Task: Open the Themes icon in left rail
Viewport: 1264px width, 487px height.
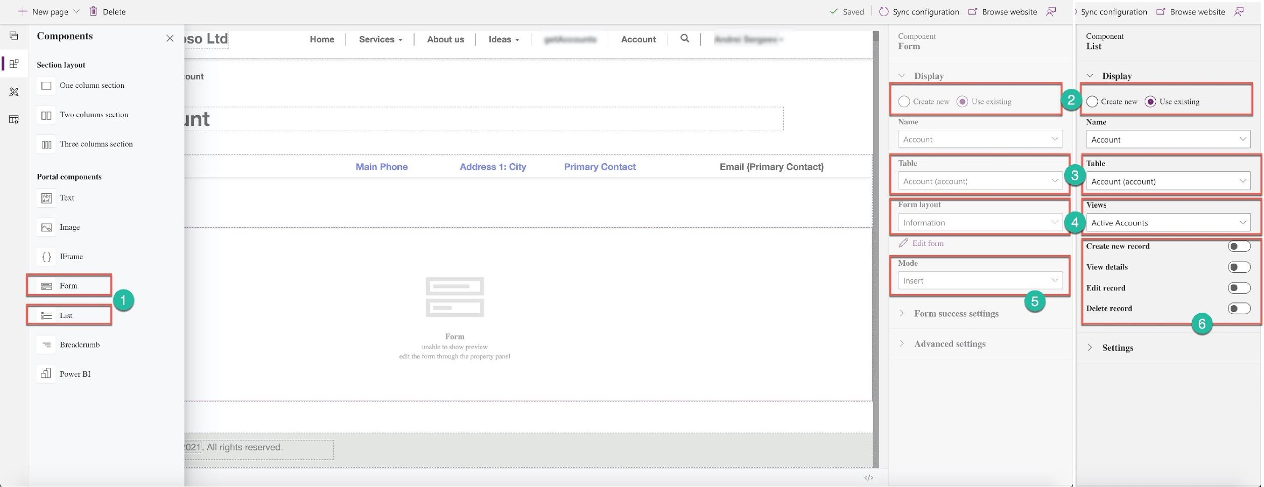Action: 14,92
